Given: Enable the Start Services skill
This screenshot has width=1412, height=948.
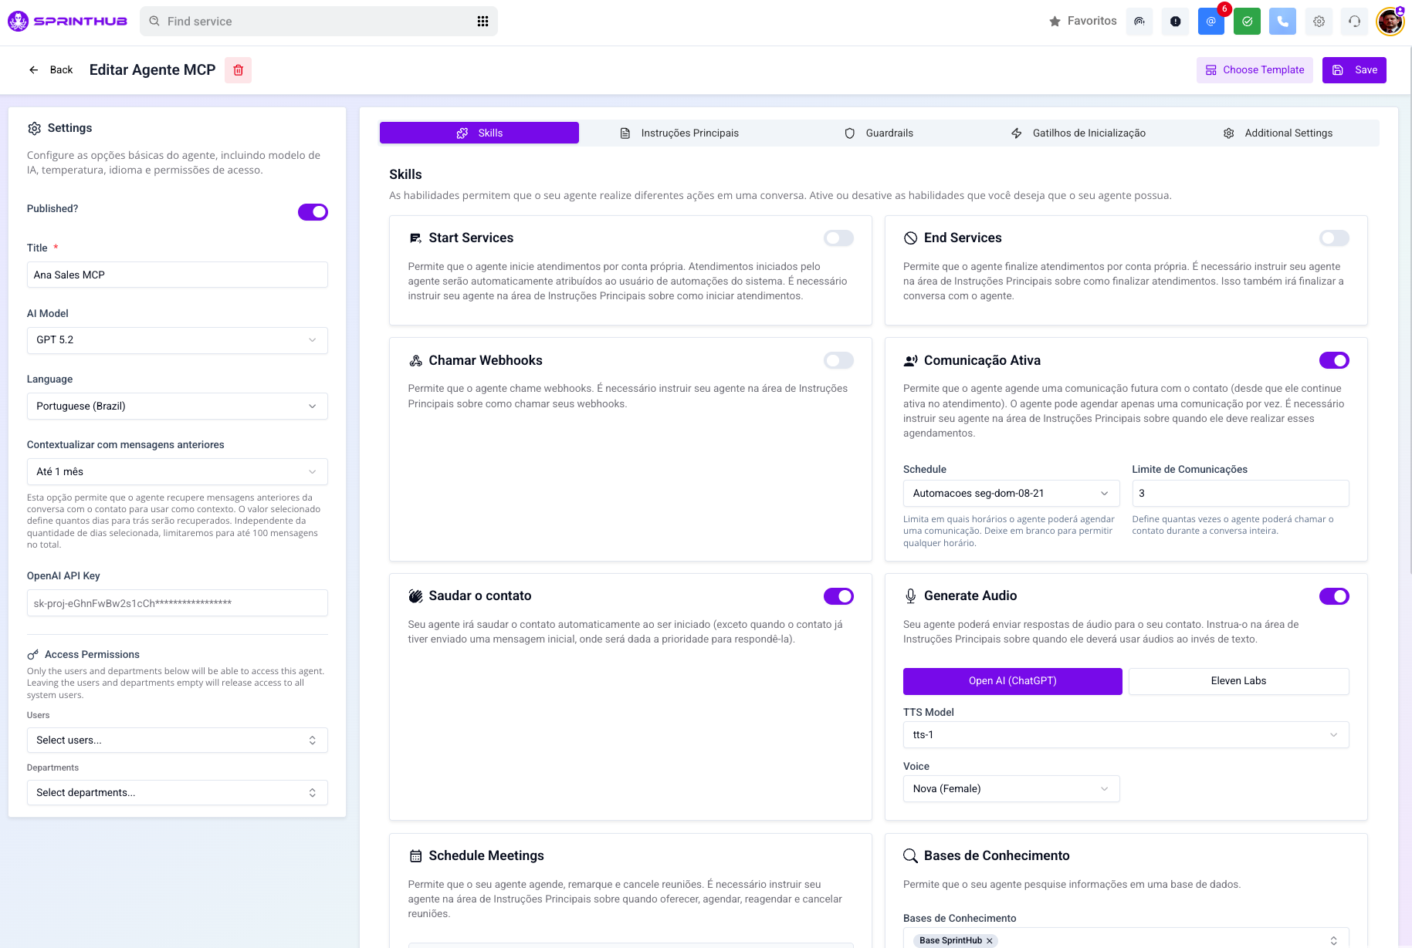Looking at the screenshot, I should pyautogui.click(x=838, y=238).
